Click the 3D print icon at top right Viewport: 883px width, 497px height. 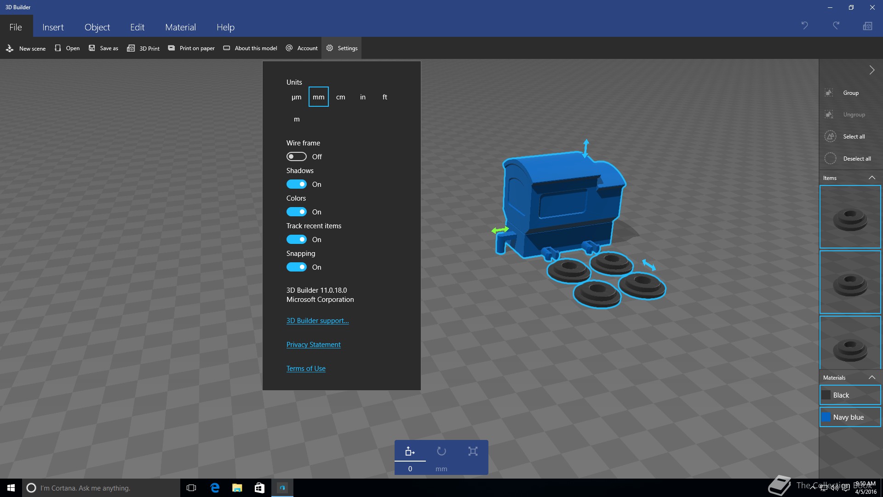(867, 26)
